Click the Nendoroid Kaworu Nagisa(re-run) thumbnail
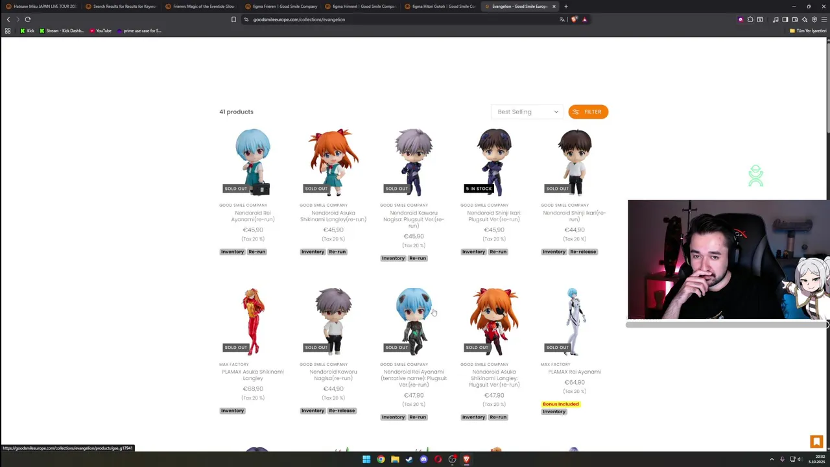The image size is (830, 467). 333,320
